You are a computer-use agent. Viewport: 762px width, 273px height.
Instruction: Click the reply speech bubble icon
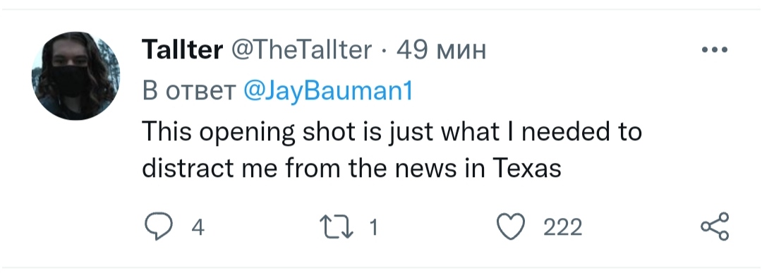[159, 226]
